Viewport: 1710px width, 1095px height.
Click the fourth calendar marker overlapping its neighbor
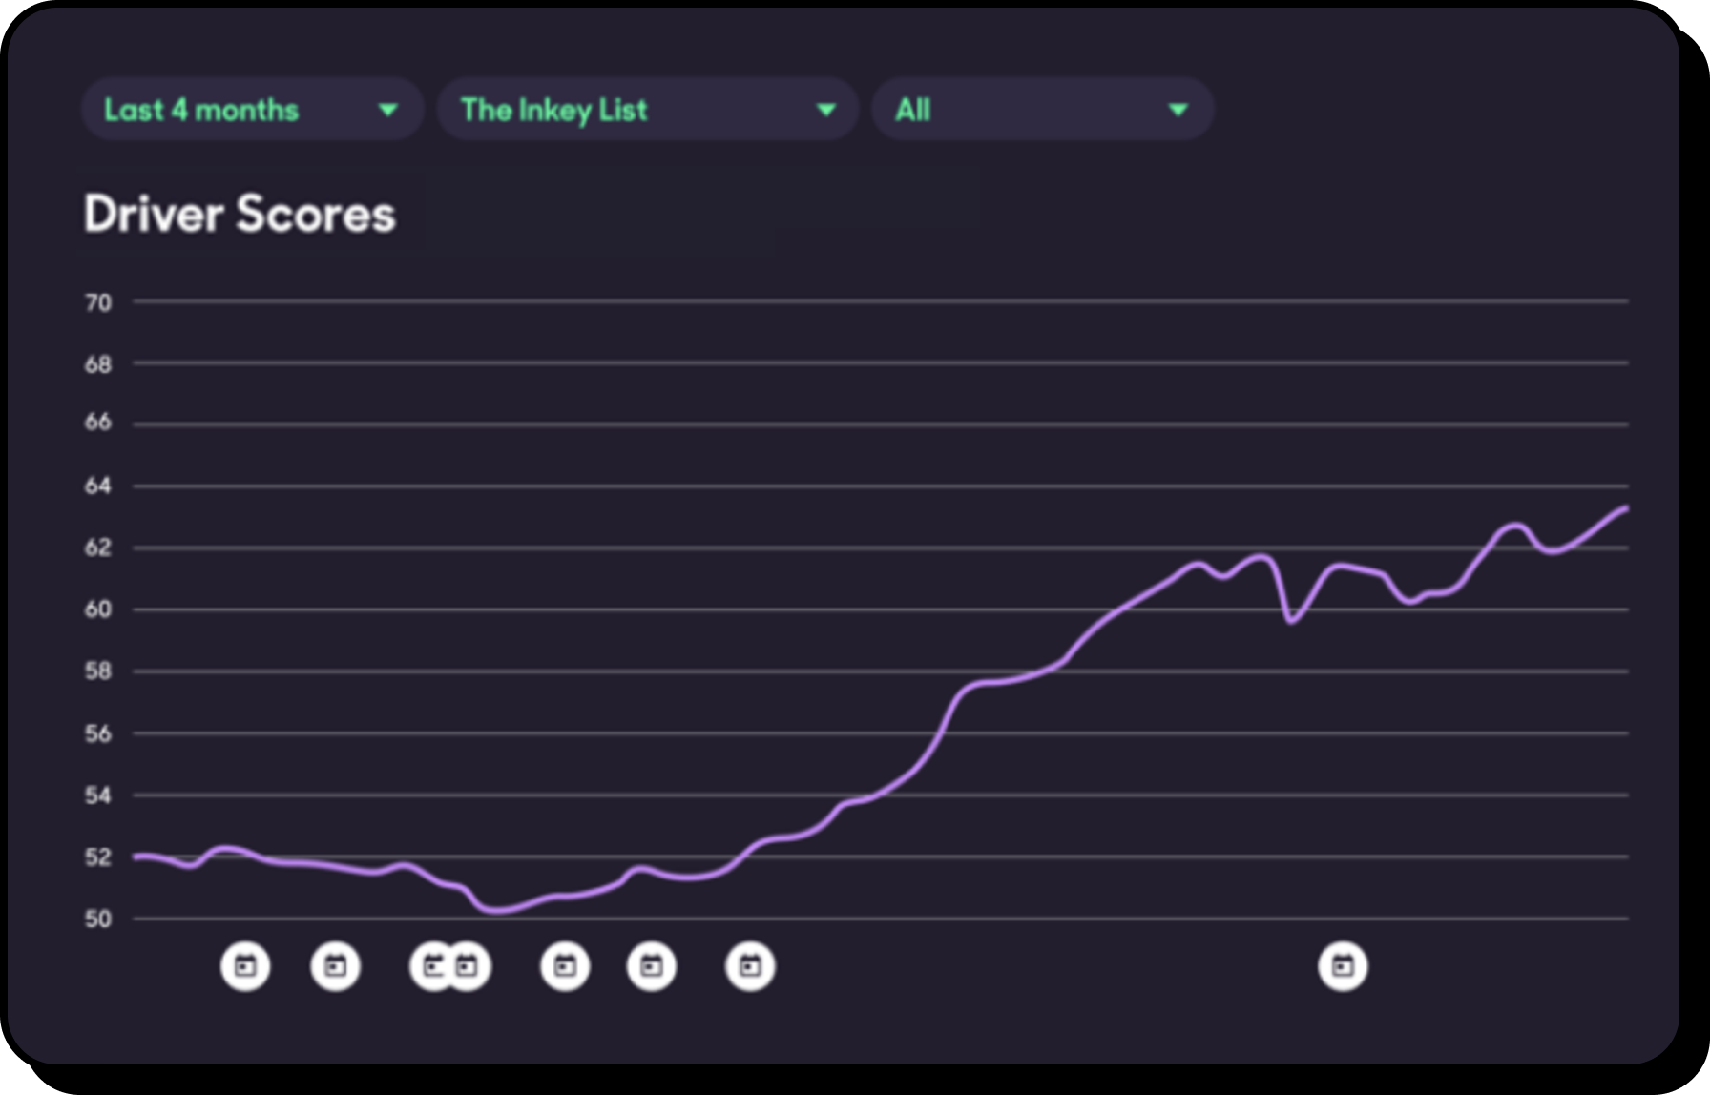tap(469, 966)
